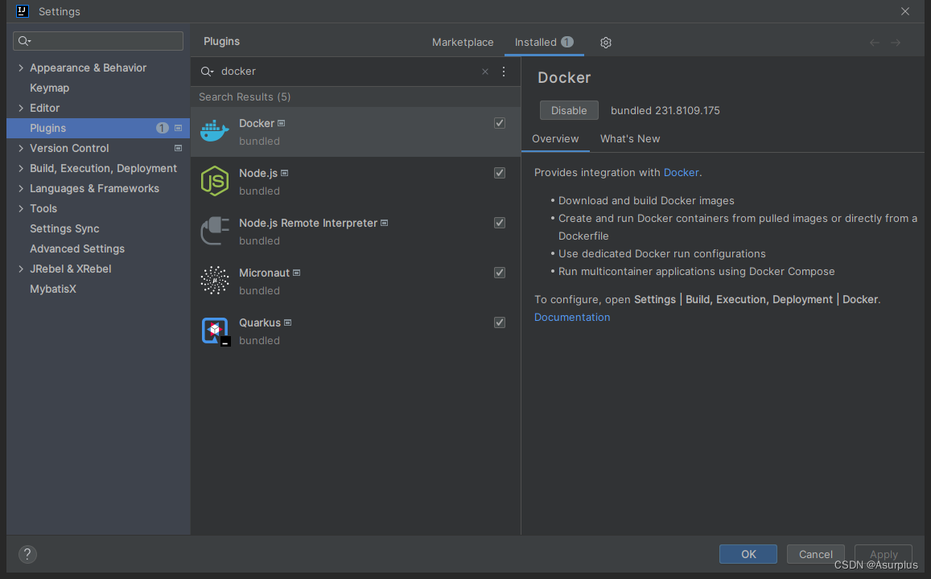The height and width of the screenshot is (579, 931).
Task: Click the Docker whale plugin icon
Action: (214, 131)
